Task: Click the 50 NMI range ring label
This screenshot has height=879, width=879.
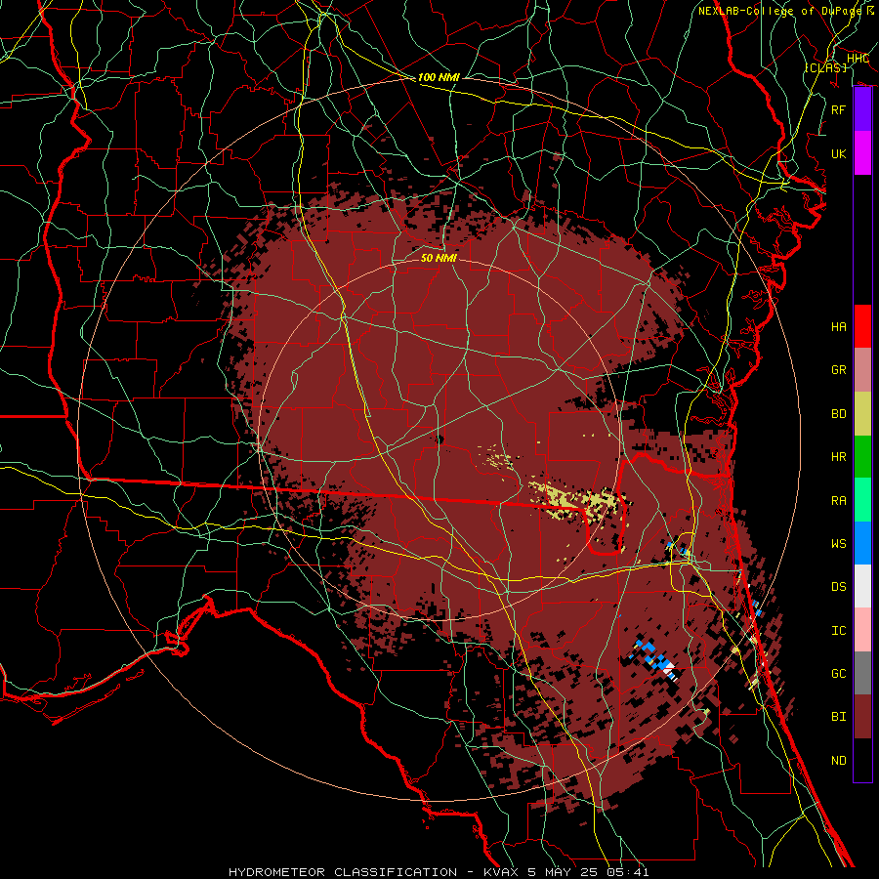Action: [439, 258]
